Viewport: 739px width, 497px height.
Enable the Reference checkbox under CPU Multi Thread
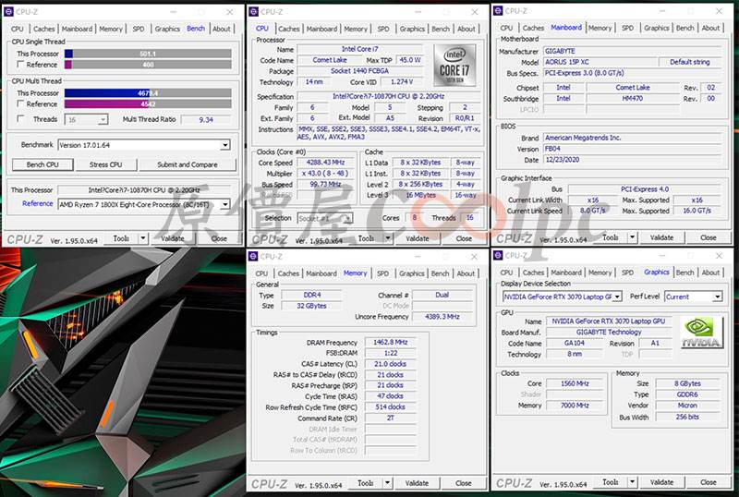pyautogui.click(x=20, y=104)
